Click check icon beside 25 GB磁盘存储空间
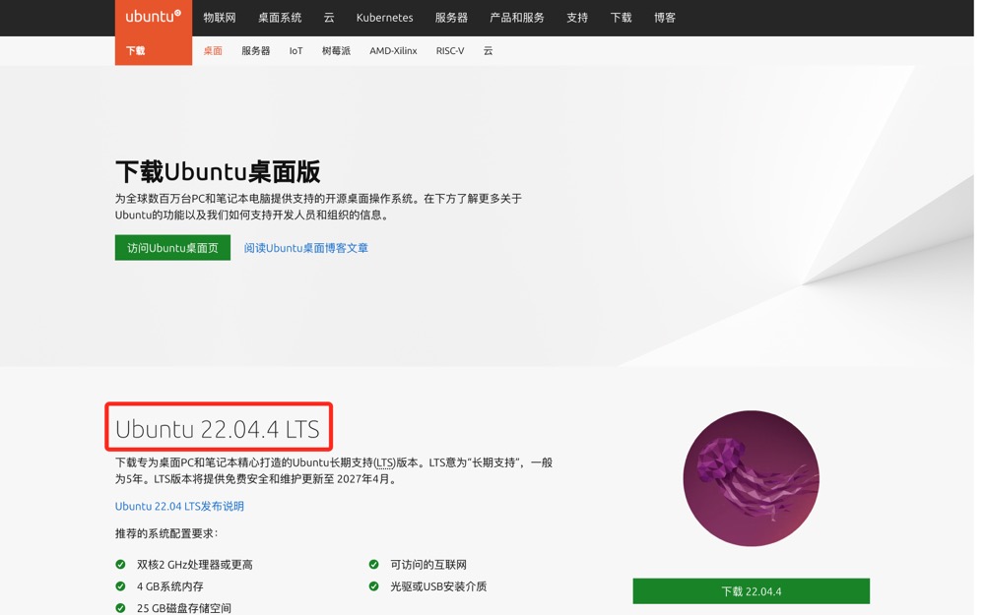Screen dimensions: 985x615 coord(120,607)
